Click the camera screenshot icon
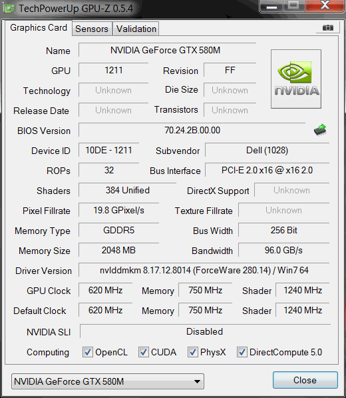This screenshot has width=346, height=398. click(328, 27)
